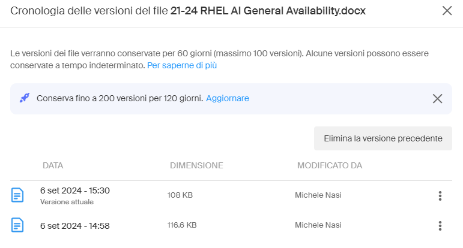463x248 pixels.
Task: Select the 15:30 version date
Action: [75, 190]
